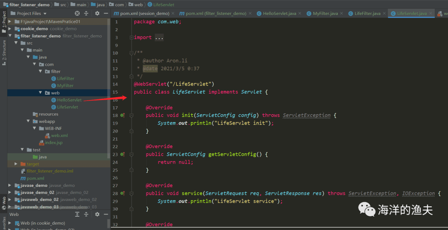Click the locate/select opened file target icon
448x230 pixels.
point(77,13)
